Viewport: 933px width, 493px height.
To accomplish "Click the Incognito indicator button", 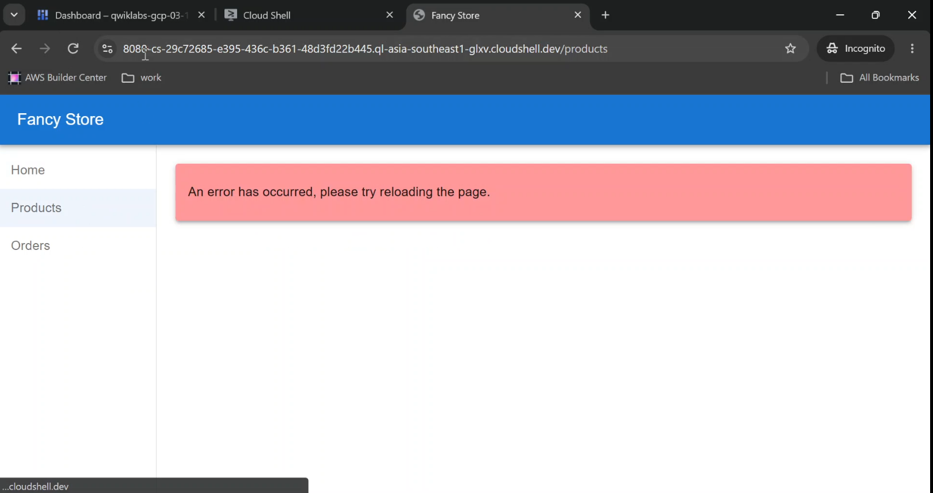I will coord(856,49).
